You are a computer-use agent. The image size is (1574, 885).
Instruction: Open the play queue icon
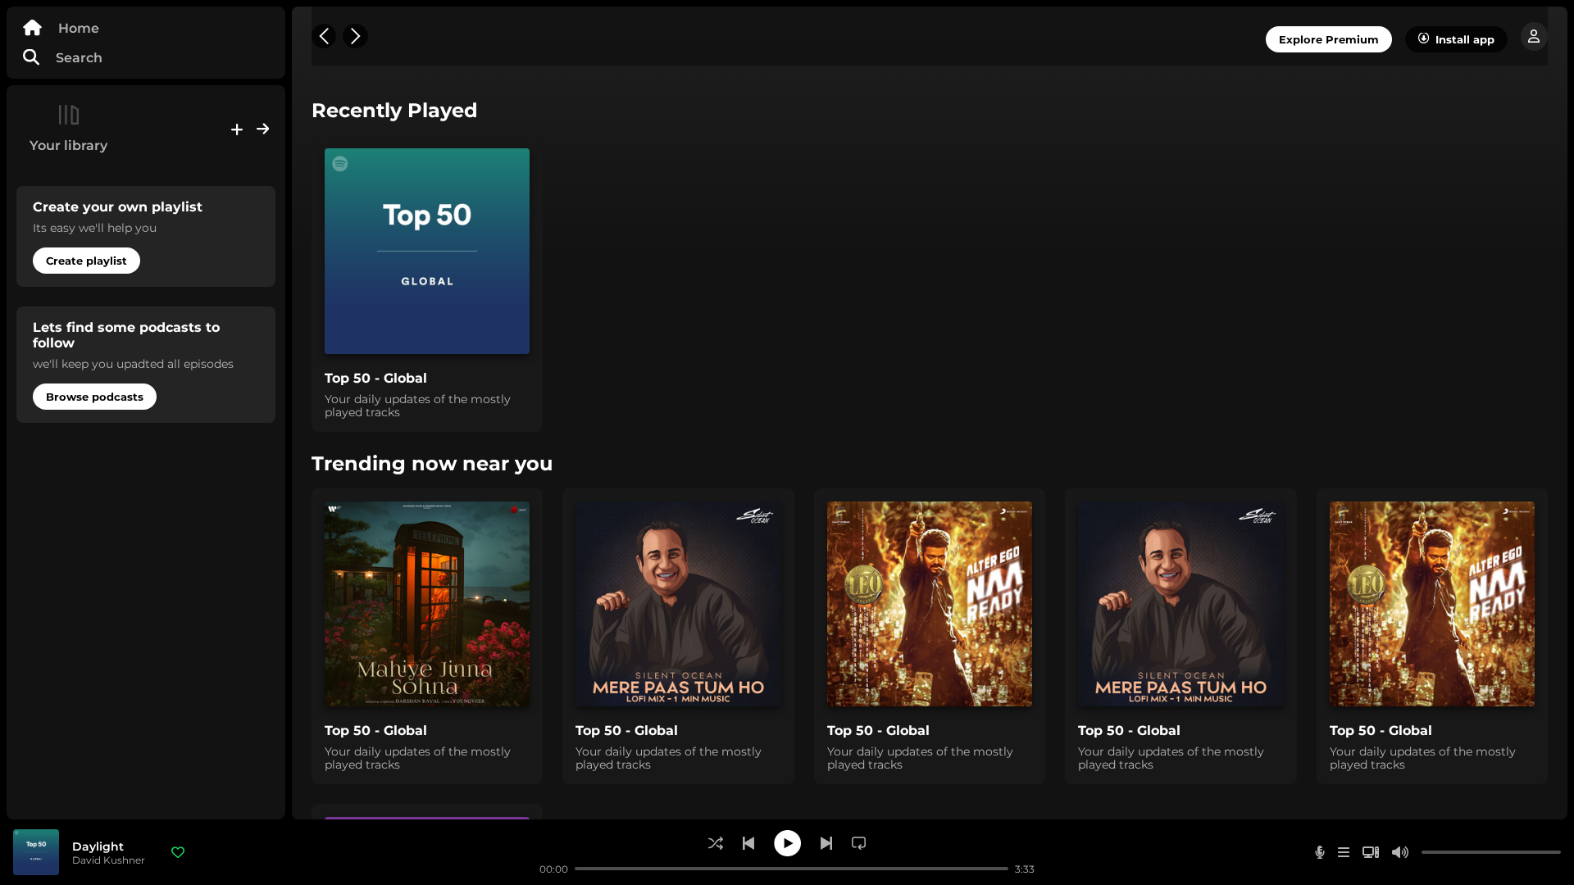click(x=1344, y=852)
